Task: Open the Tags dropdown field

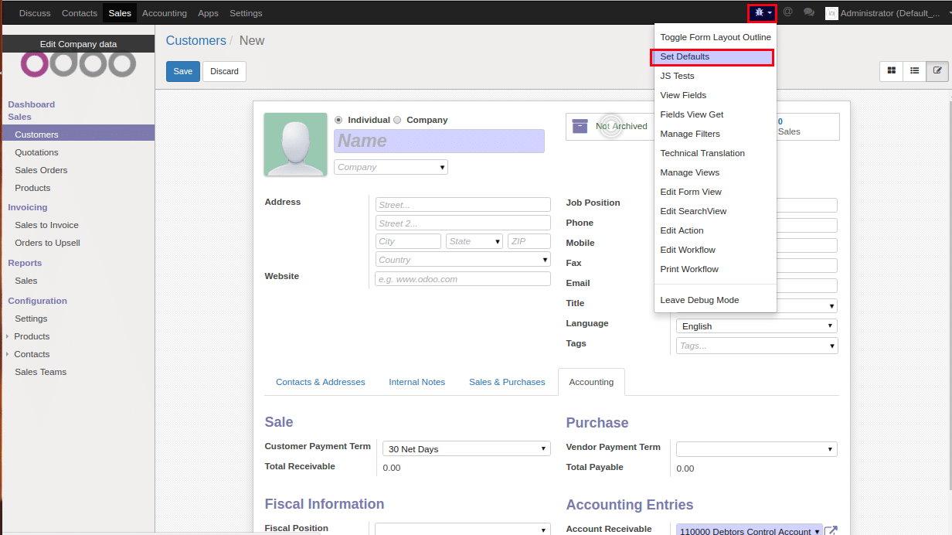Action: (756, 346)
